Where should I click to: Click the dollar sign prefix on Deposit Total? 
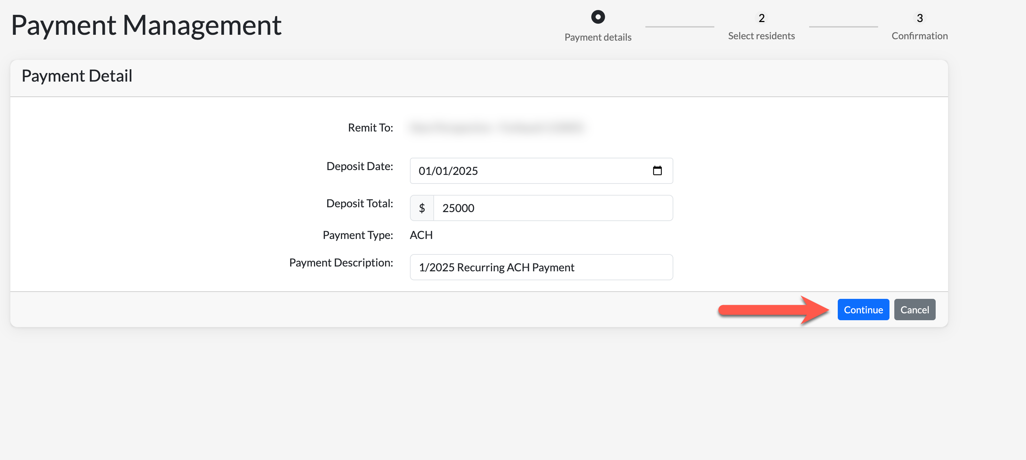pyautogui.click(x=422, y=208)
